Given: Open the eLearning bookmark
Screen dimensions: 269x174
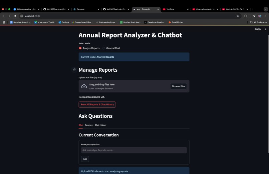Looking at the screenshot, I should tap(45, 22).
